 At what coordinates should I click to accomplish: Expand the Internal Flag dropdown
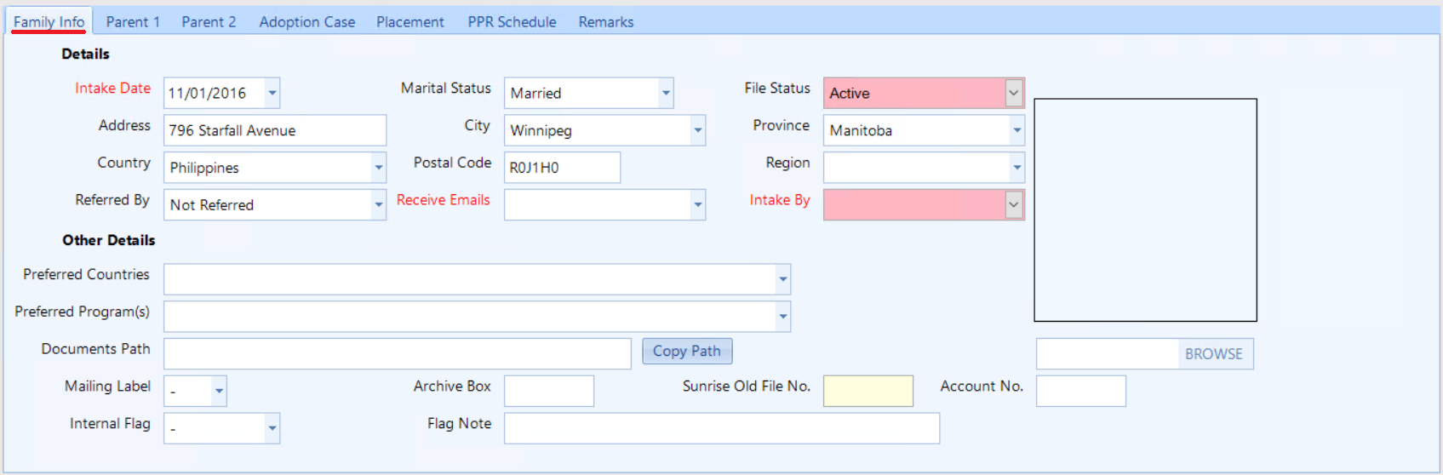pos(272,428)
